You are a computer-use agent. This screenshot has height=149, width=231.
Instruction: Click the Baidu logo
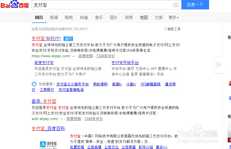(x=15, y=4)
